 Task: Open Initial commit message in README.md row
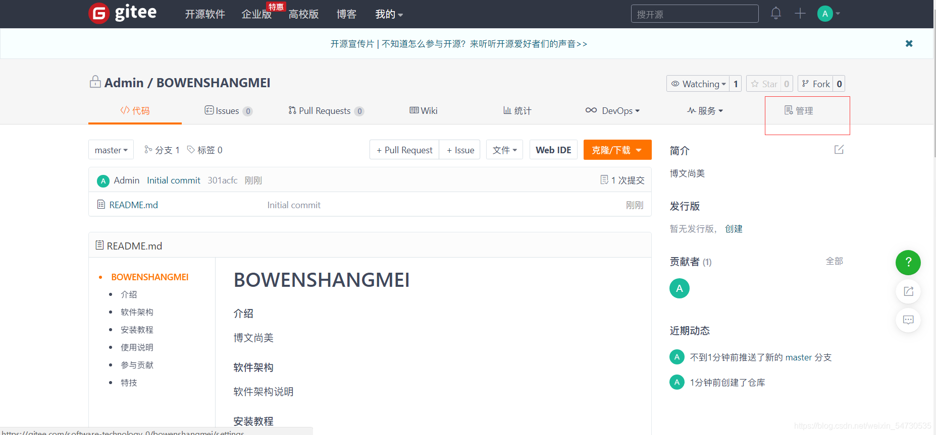(294, 205)
